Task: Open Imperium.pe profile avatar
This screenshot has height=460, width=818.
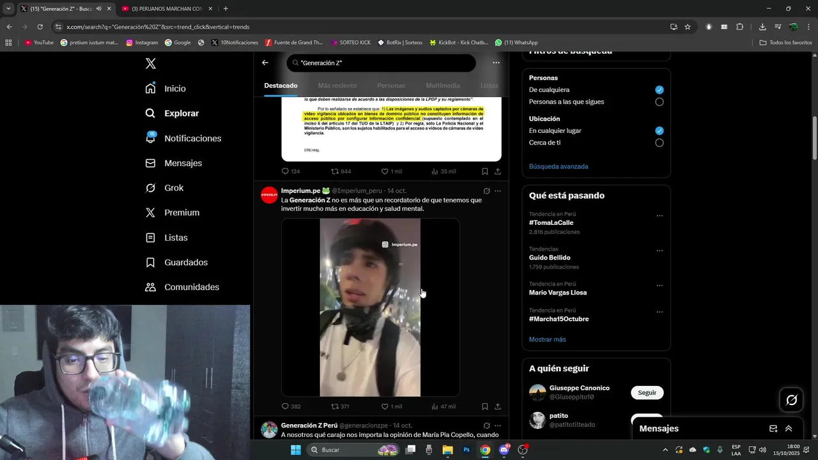Action: coord(269,195)
